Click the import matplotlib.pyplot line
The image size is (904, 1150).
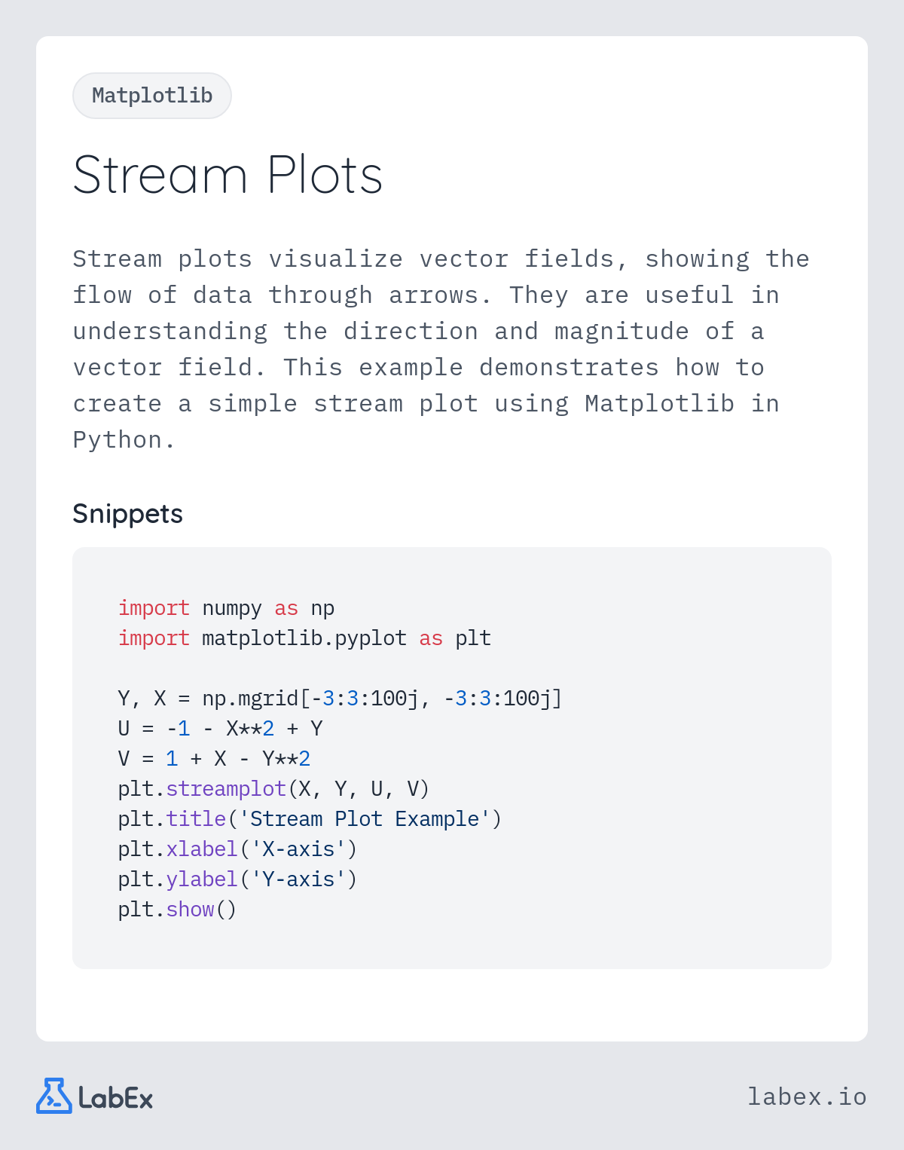point(304,638)
